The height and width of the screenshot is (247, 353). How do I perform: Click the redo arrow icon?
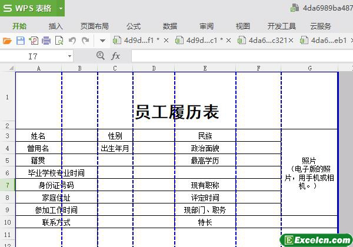coord(85,41)
